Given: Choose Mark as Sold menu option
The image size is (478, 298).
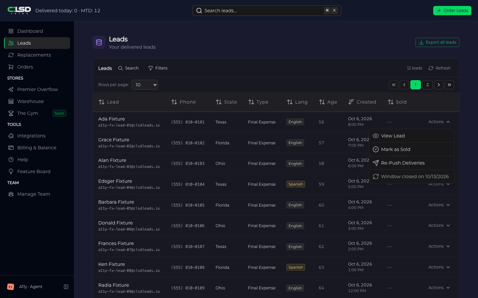Looking at the screenshot, I should (412, 149).
